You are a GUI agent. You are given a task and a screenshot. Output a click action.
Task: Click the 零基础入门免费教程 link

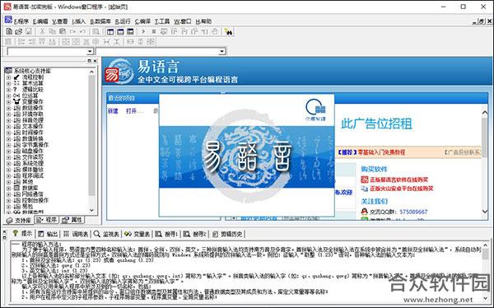click(x=381, y=152)
